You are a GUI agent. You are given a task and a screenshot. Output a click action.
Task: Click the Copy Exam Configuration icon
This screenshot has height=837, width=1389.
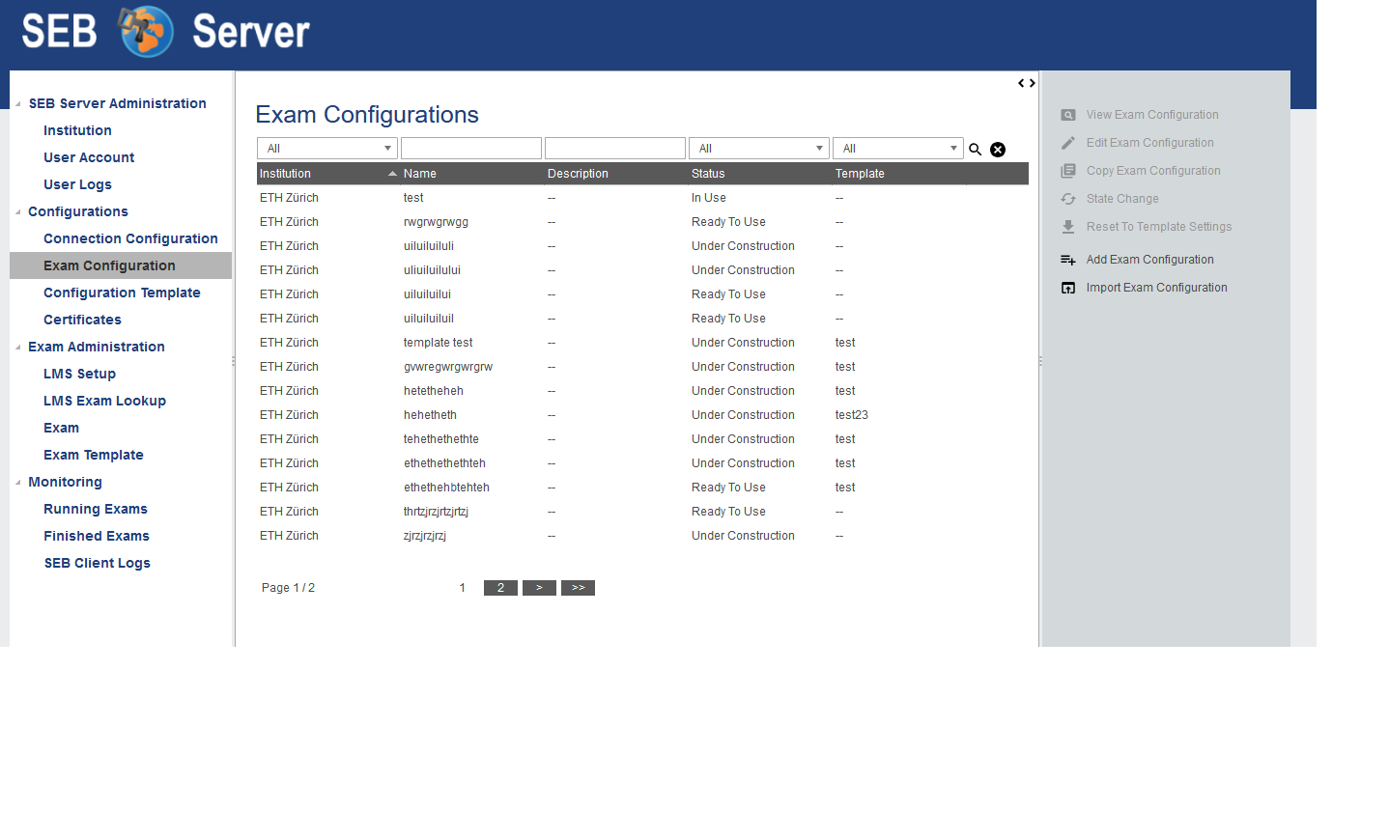[x=1067, y=171]
